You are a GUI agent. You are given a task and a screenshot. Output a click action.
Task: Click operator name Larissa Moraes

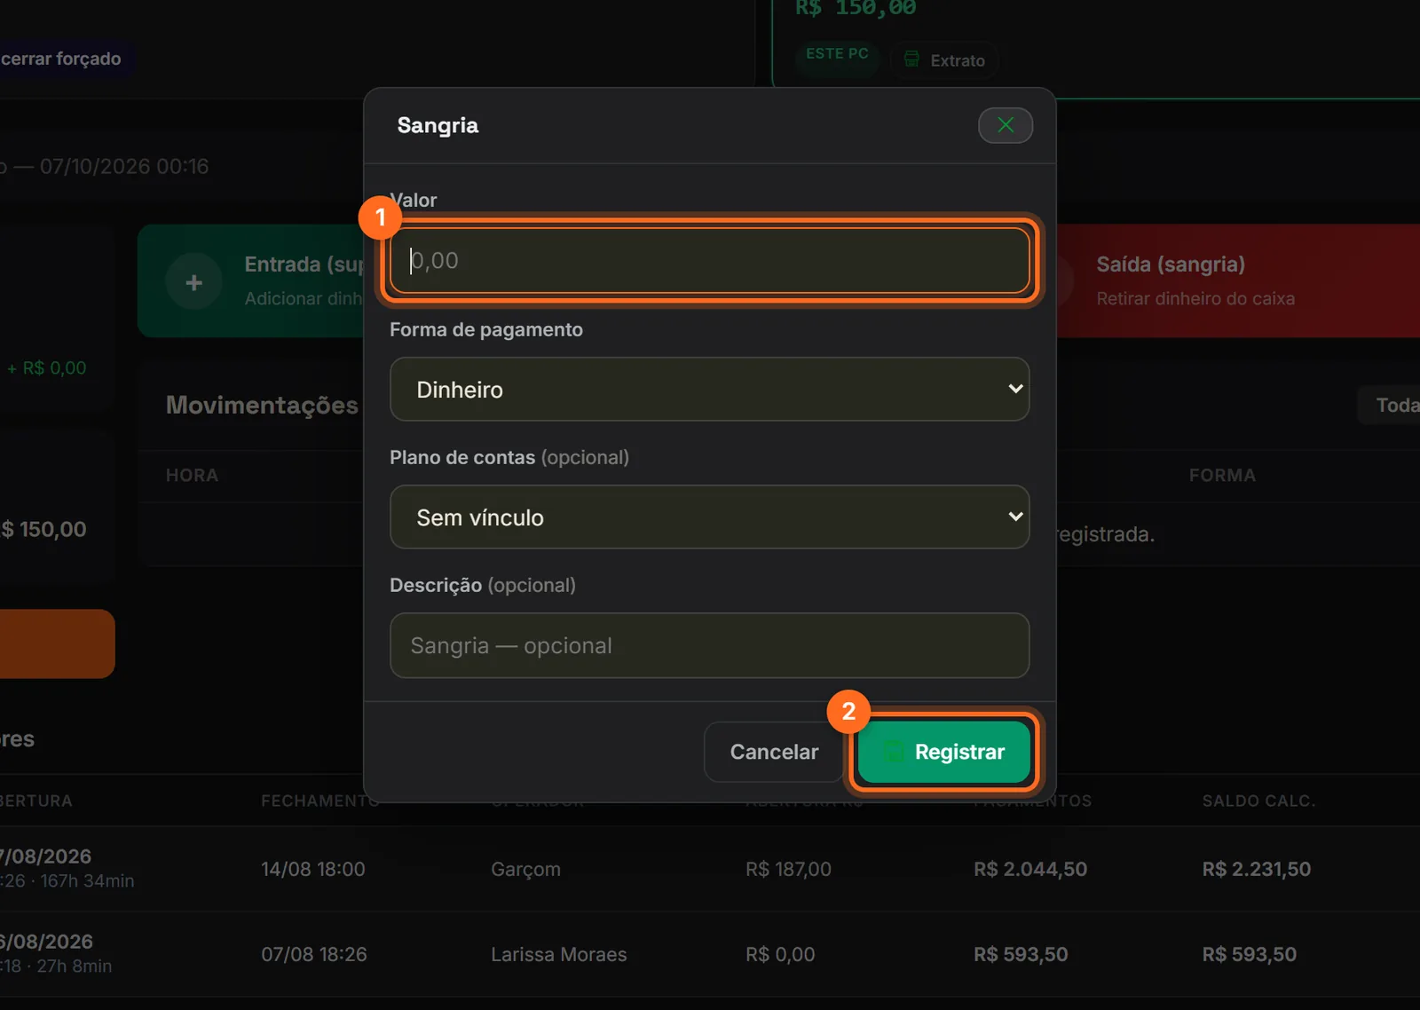[558, 954]
